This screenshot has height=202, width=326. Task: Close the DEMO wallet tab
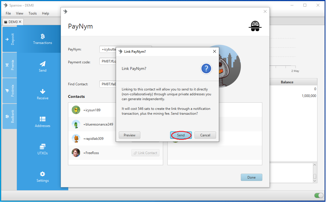(20, 22)
